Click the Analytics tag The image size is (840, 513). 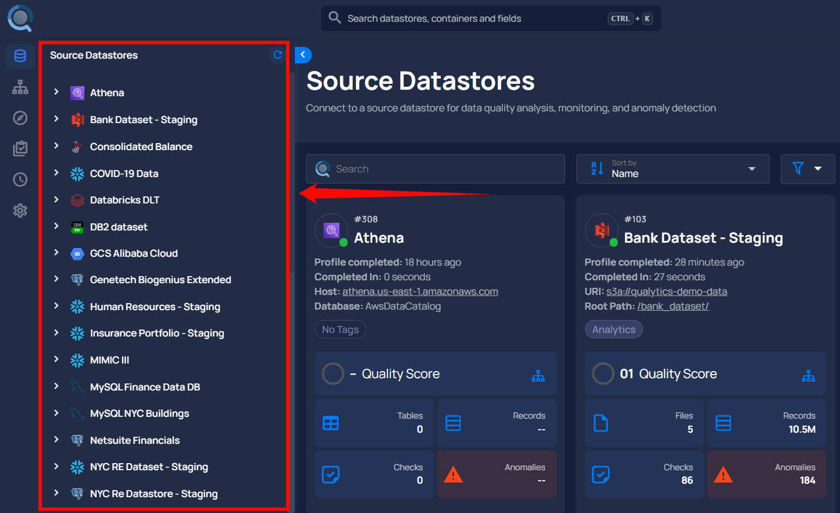(x=614, y=329)
